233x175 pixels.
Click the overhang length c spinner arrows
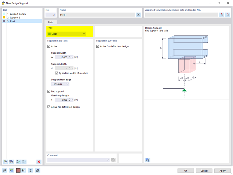pyautogui.click(x=70, y=100)
